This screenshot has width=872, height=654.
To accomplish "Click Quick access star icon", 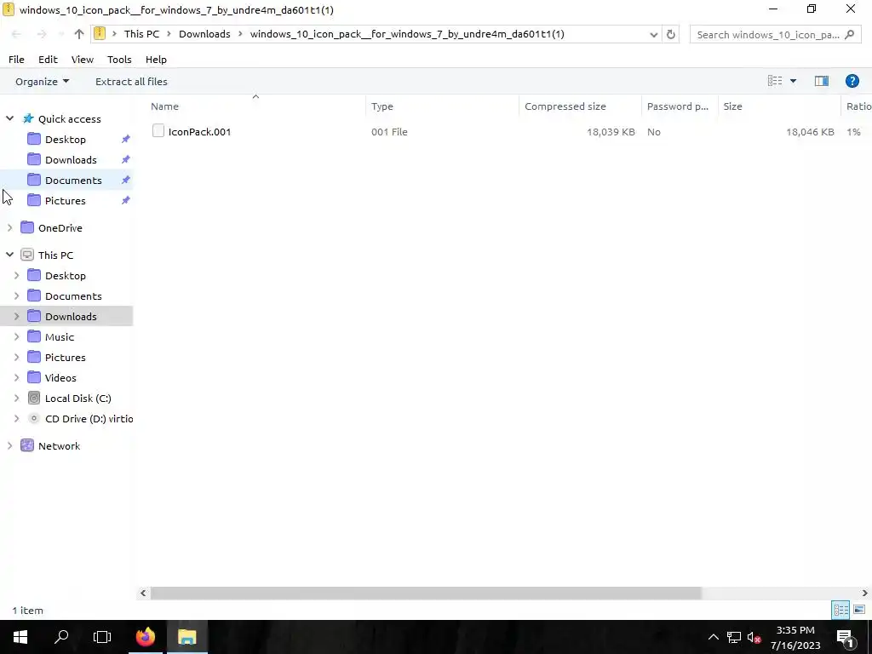I will [x=28, y=118].
